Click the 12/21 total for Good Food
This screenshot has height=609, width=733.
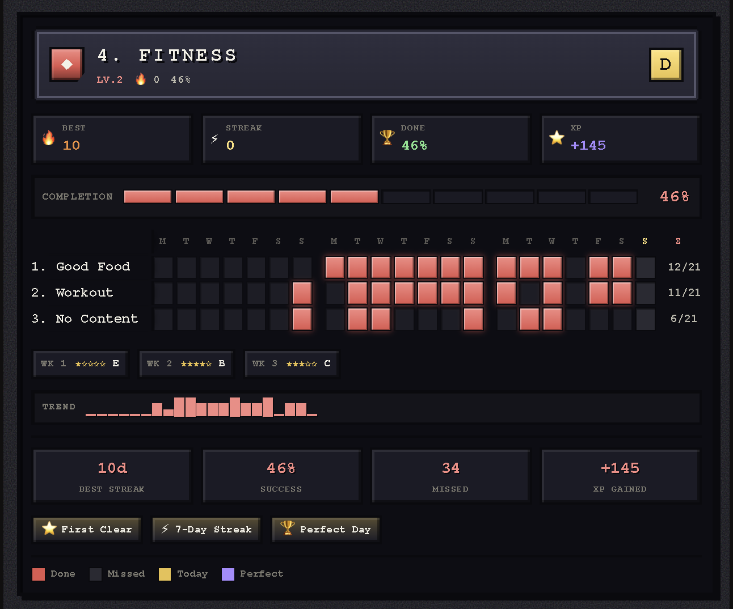click(684, 267)
